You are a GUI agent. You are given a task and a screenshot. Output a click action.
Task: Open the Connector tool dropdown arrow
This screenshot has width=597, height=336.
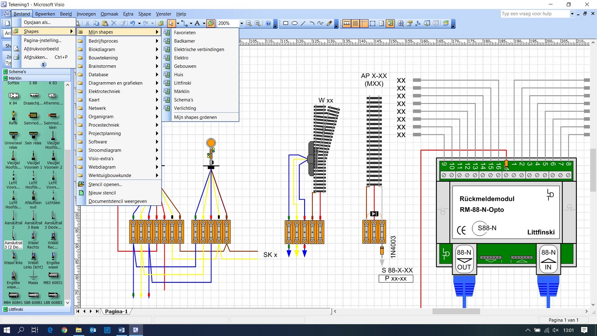pos(191,23)
